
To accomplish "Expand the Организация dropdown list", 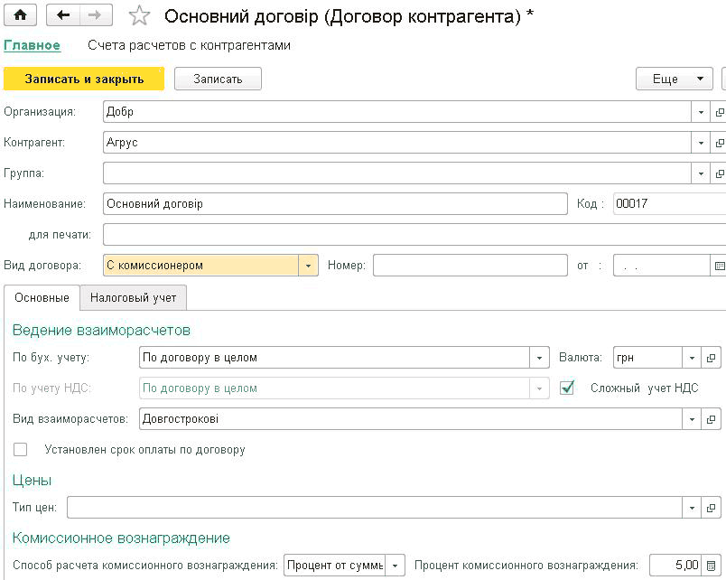I will click(701, 112).
